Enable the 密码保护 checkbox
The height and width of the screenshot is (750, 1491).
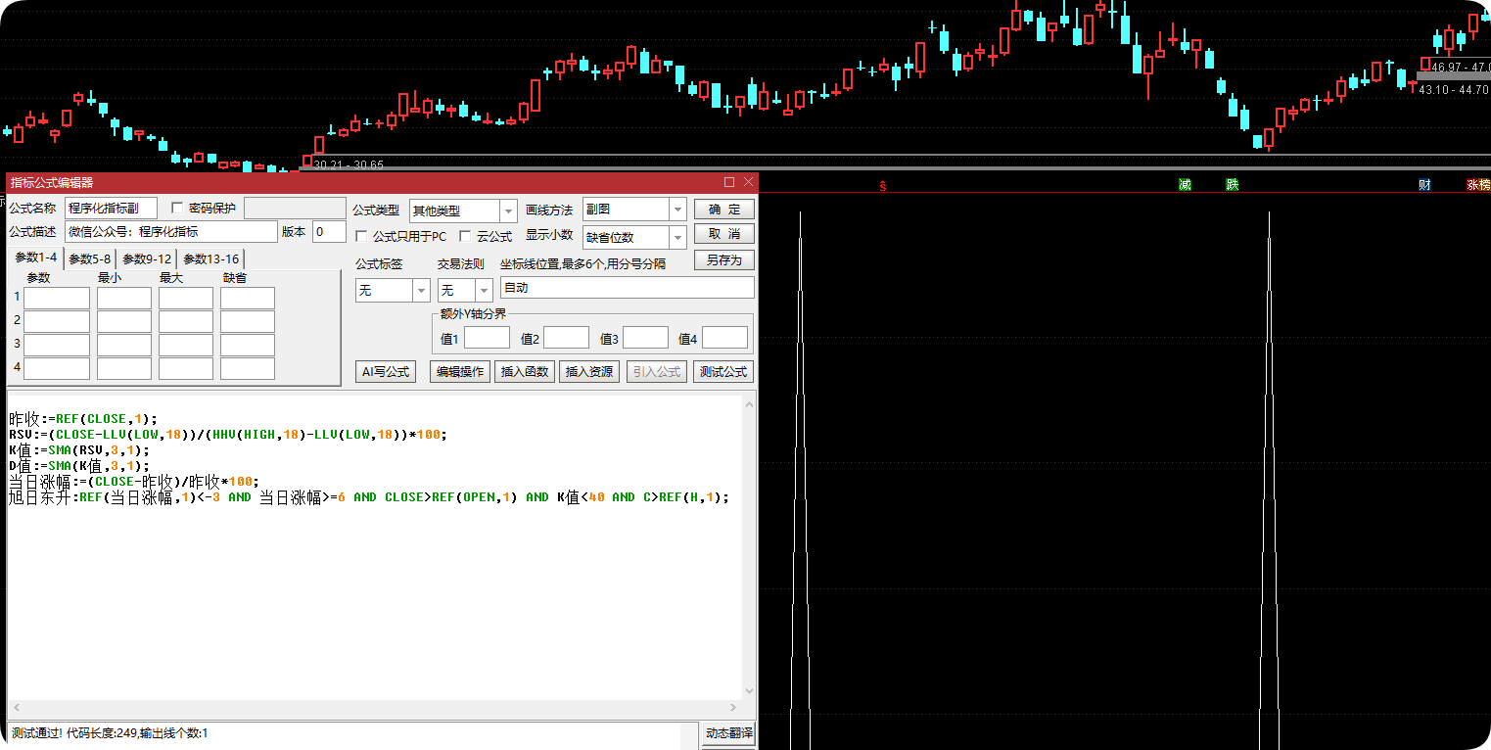pos(177,208)
